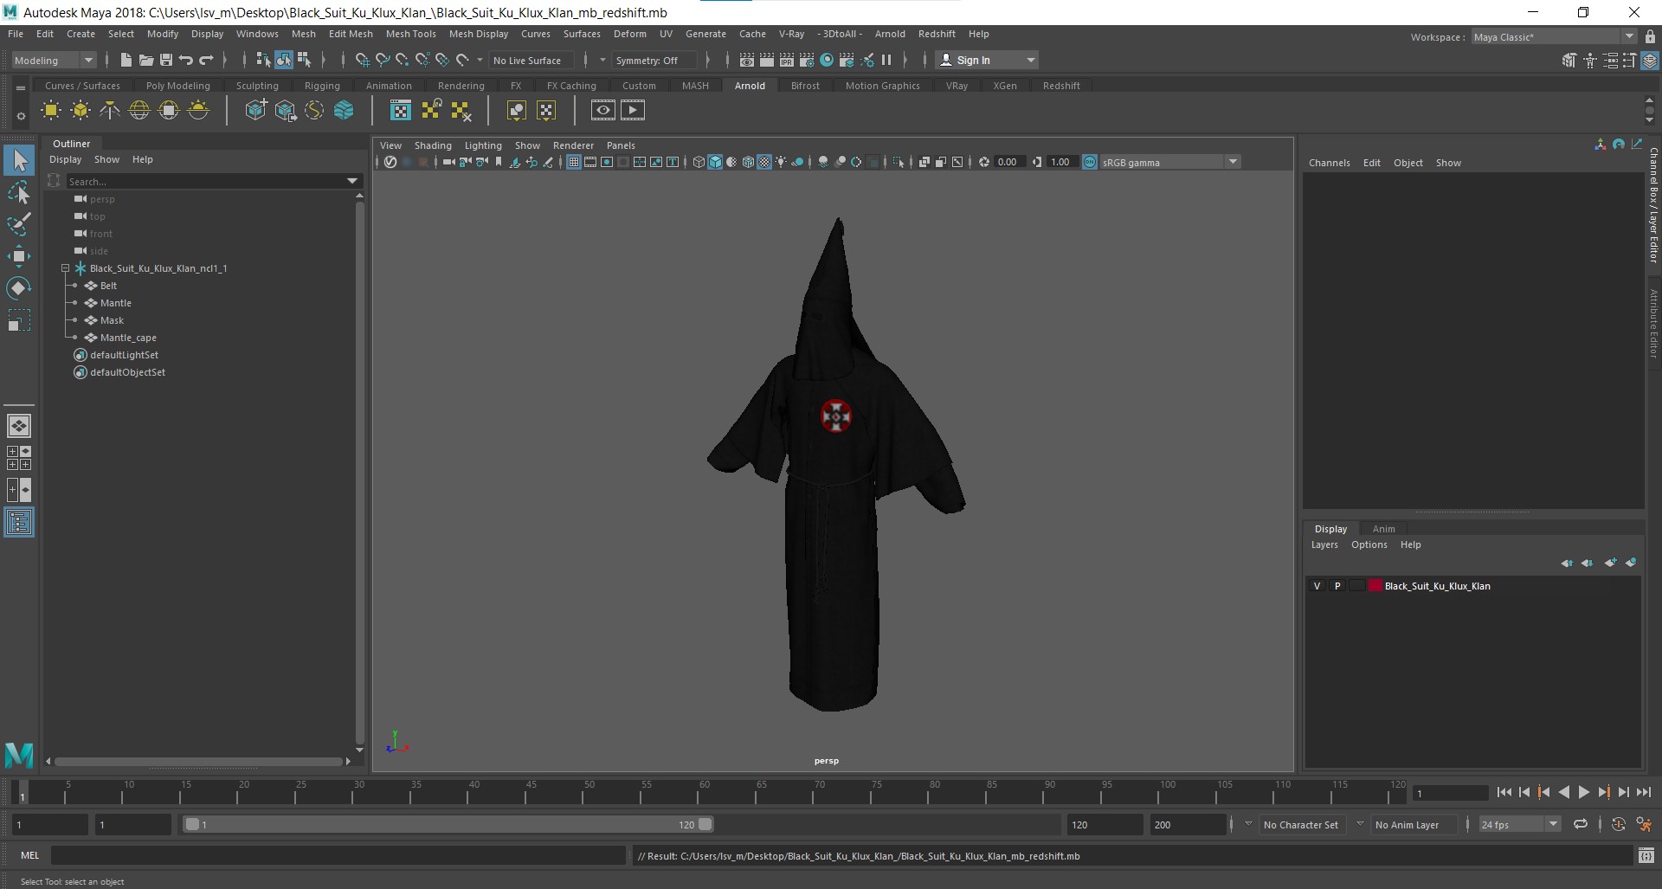Image resolution: width=1662 pixels, height=889 pixels.
Task: Create a new scene with file icon
Action: point(126,60)
